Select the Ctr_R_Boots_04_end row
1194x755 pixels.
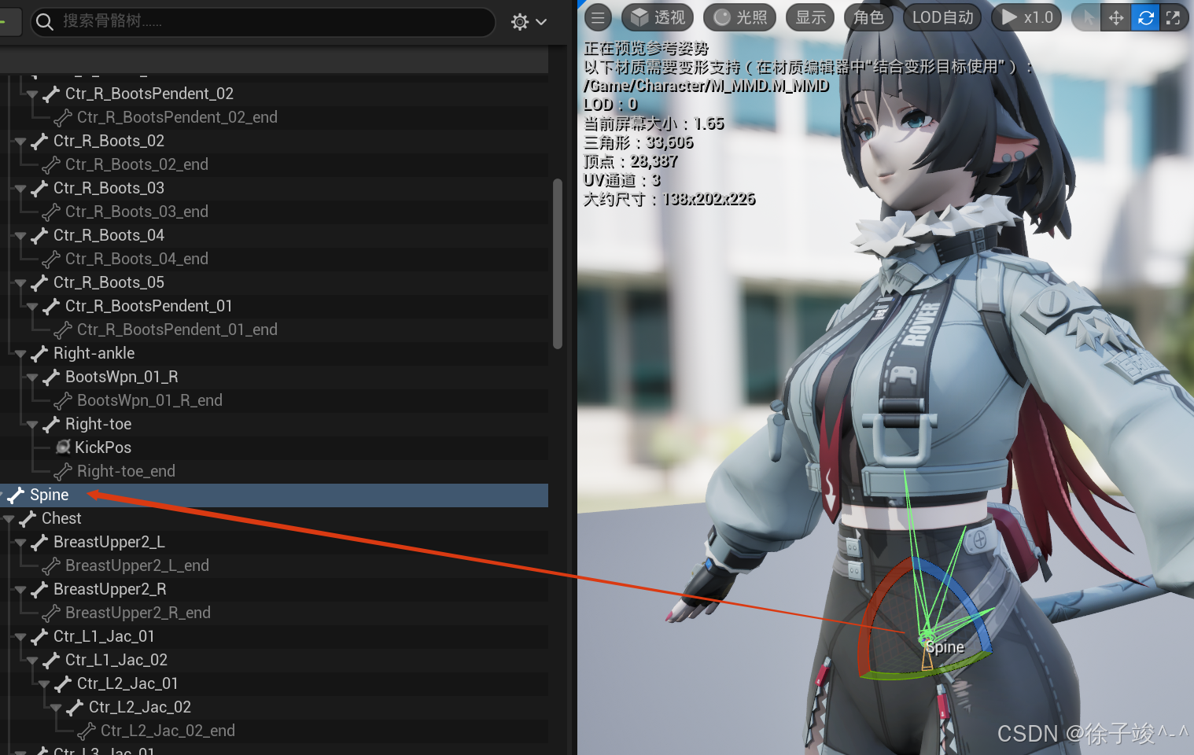(x=274, y=260)
